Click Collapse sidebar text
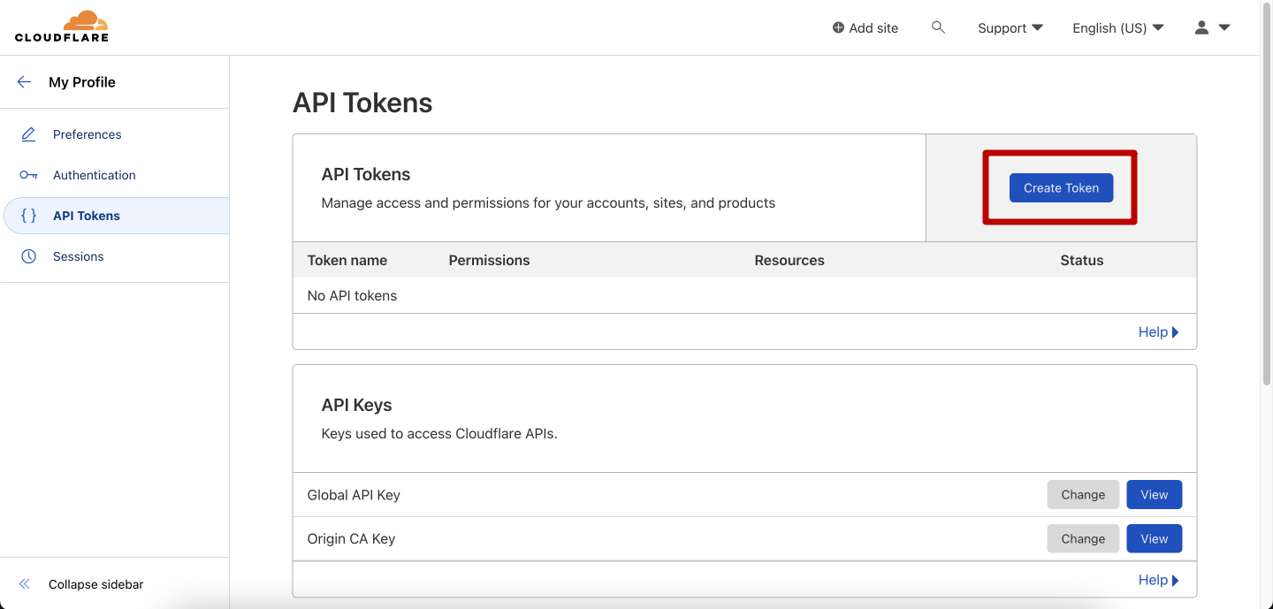The height and width of the screenshot is (609, 1273). click(x=95, y=584)
